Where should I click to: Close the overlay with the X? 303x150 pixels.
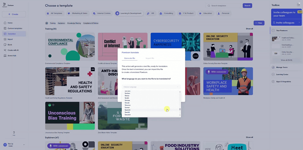299,3
